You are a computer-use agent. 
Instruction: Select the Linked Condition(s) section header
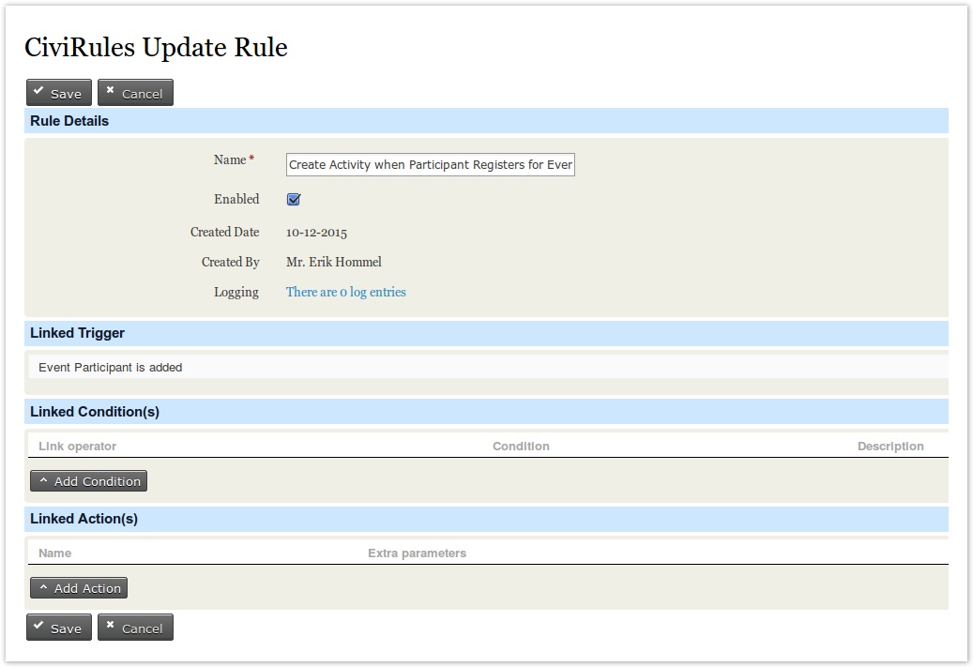click(95, 412)
